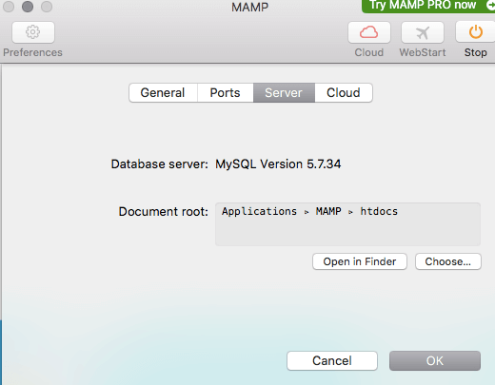This screenshot has width=495, height=385.
Task: Click the MAMP window title
Action: point(249,7)
